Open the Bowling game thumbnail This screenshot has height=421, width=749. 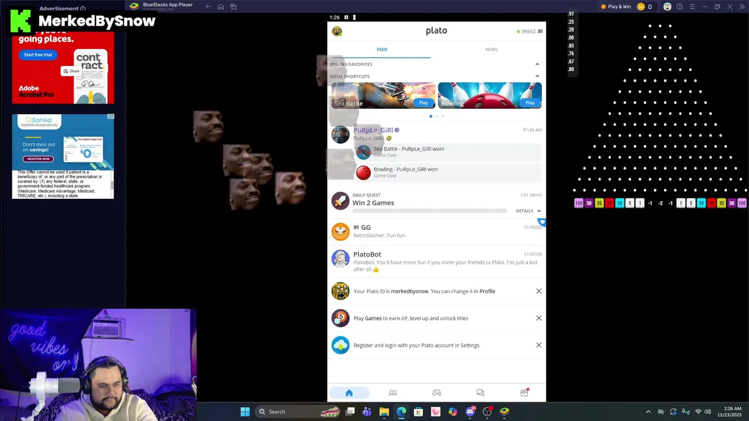pos(490,95)
